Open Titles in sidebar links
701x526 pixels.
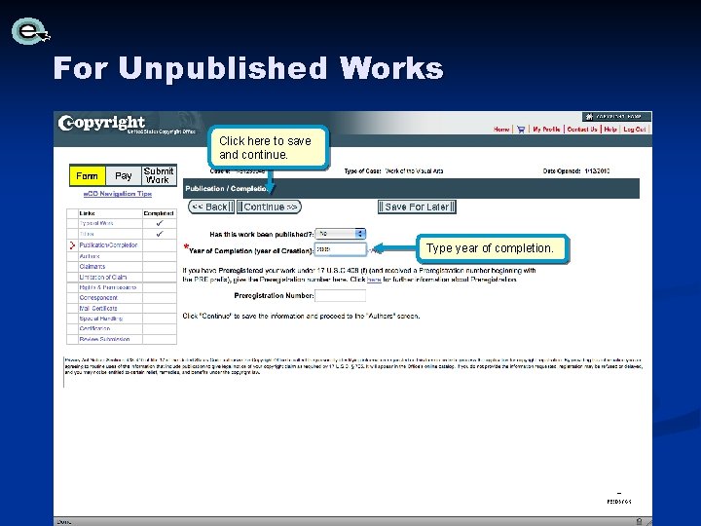pyautogui.click(x=87, y=234)
